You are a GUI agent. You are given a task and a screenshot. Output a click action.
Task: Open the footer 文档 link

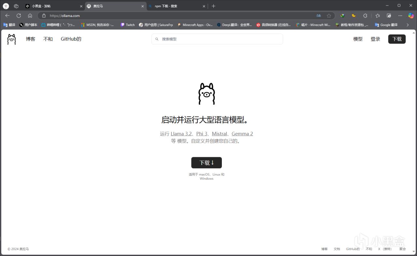pyautogui.click(x=337, y=249)
